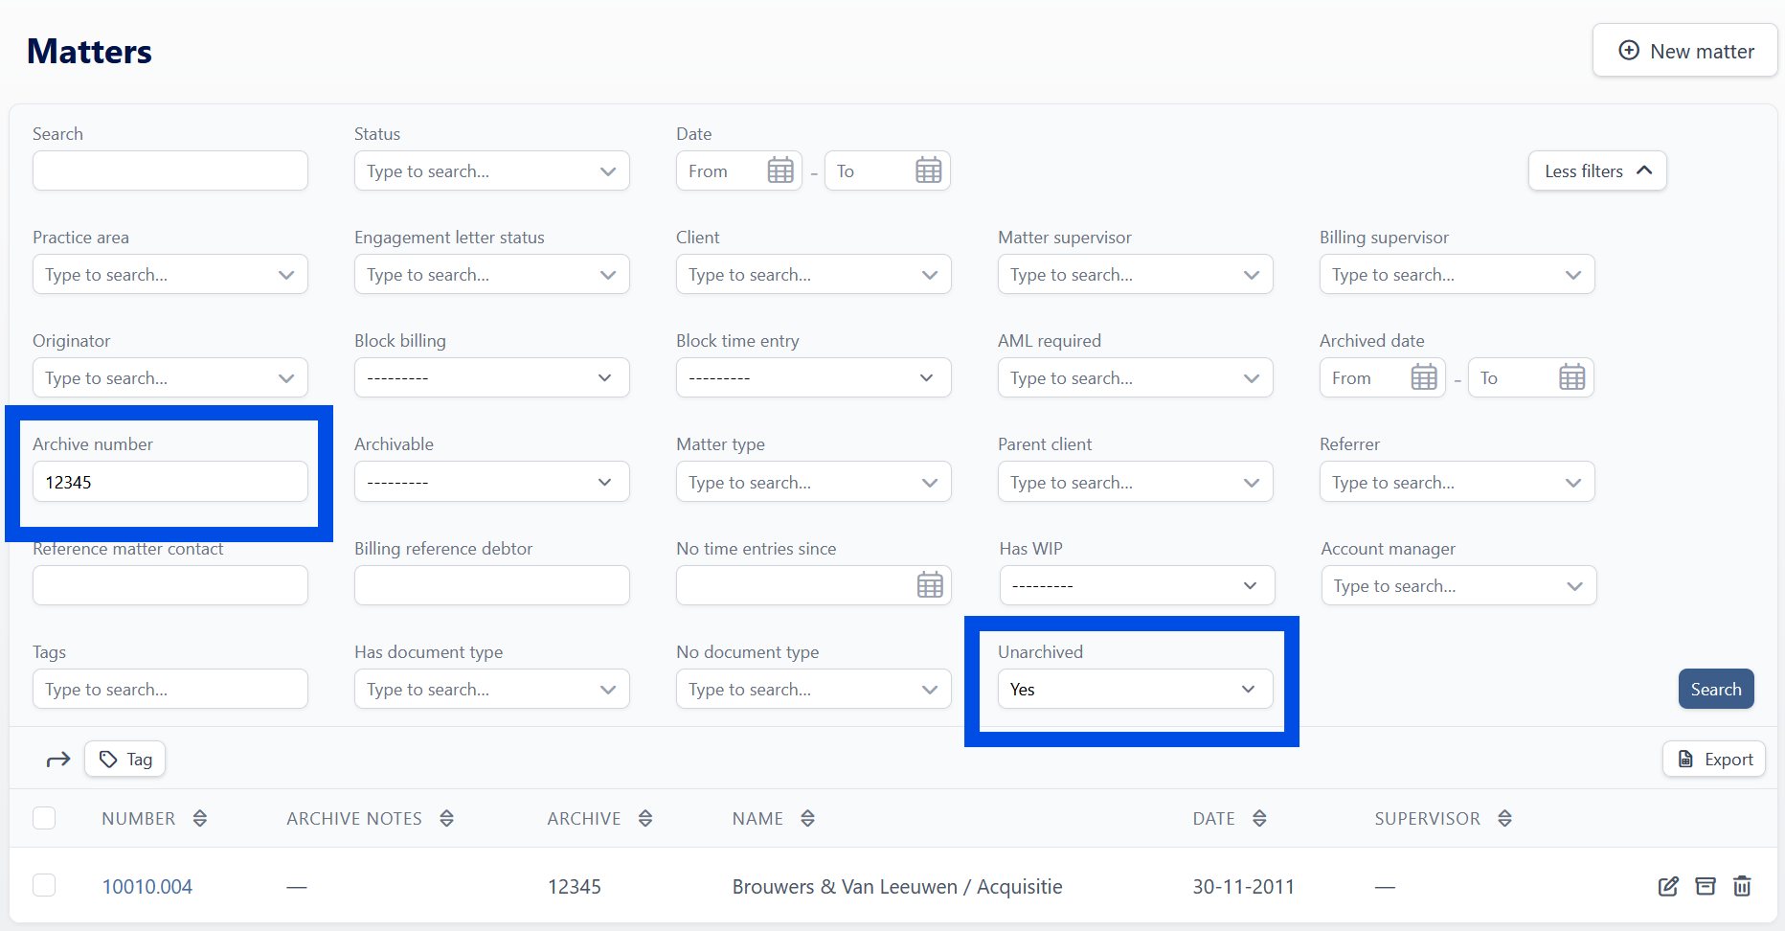Sort the table by DATE column

pyautogui.click(x=1259, y=818)
